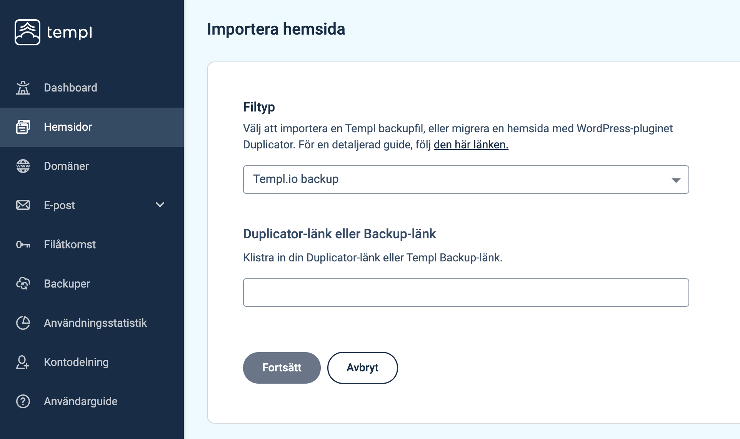Open Kontodelning page
Viewport: 740px width, 439px height.
(92, 362)
